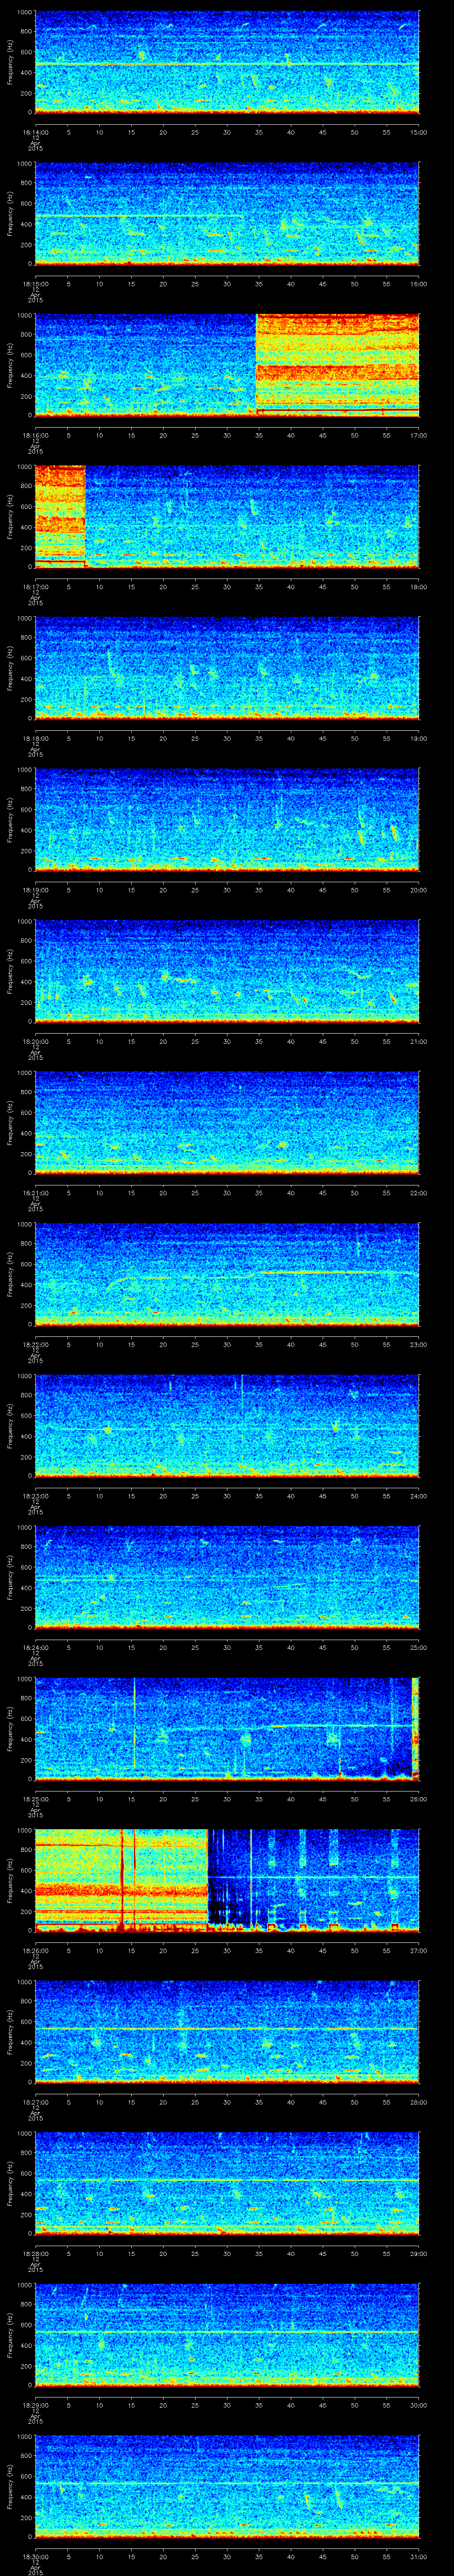Click the 18:18:00 start time label
This screenshot has width=454, height=2576.
(35, 738)
